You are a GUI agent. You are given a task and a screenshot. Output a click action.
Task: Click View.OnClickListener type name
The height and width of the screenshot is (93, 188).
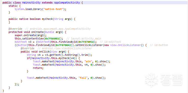click(x=126, y=45)
